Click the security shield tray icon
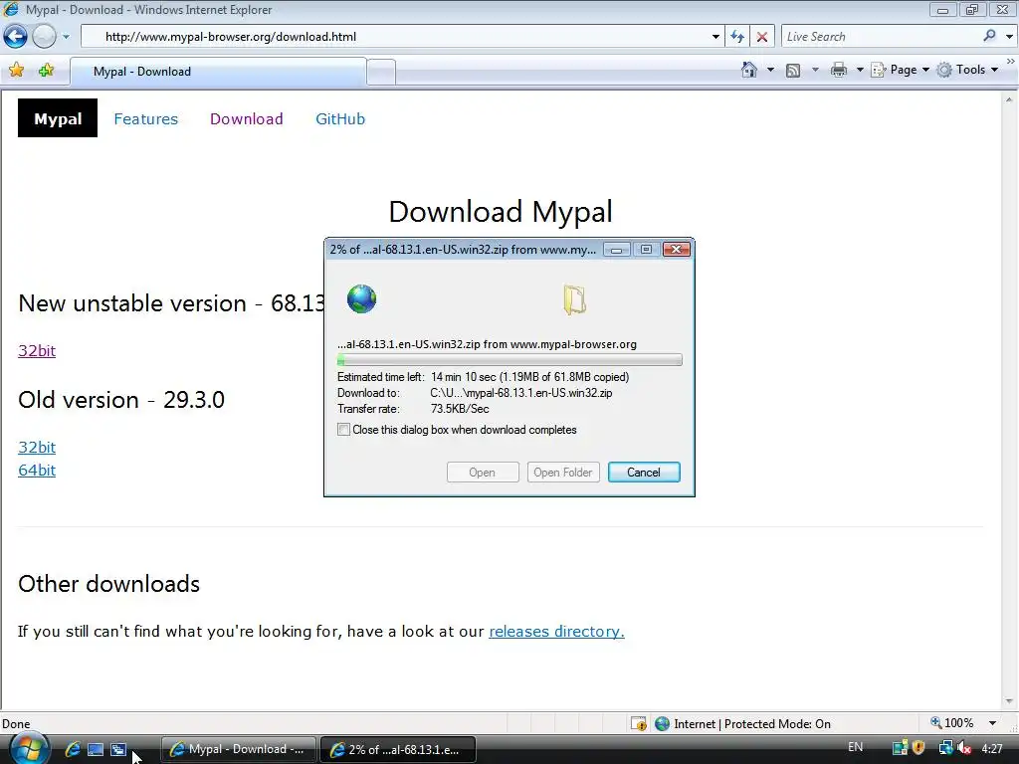This screenshot has height=764, width=1019. [918, 748]
